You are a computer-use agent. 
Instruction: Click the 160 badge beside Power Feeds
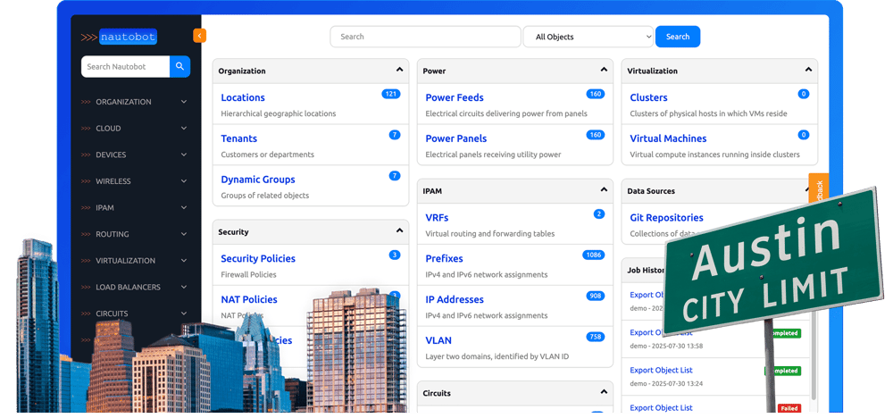pyautogui.click(x=595, y=94)
